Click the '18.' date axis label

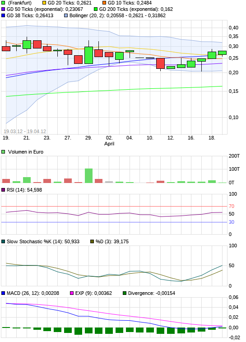click(x=212, y=138)
